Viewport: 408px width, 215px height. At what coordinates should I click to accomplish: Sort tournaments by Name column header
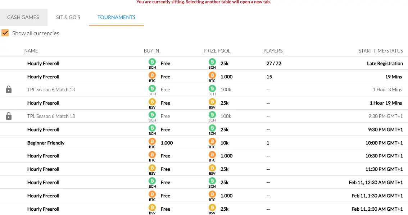point(31,51)
